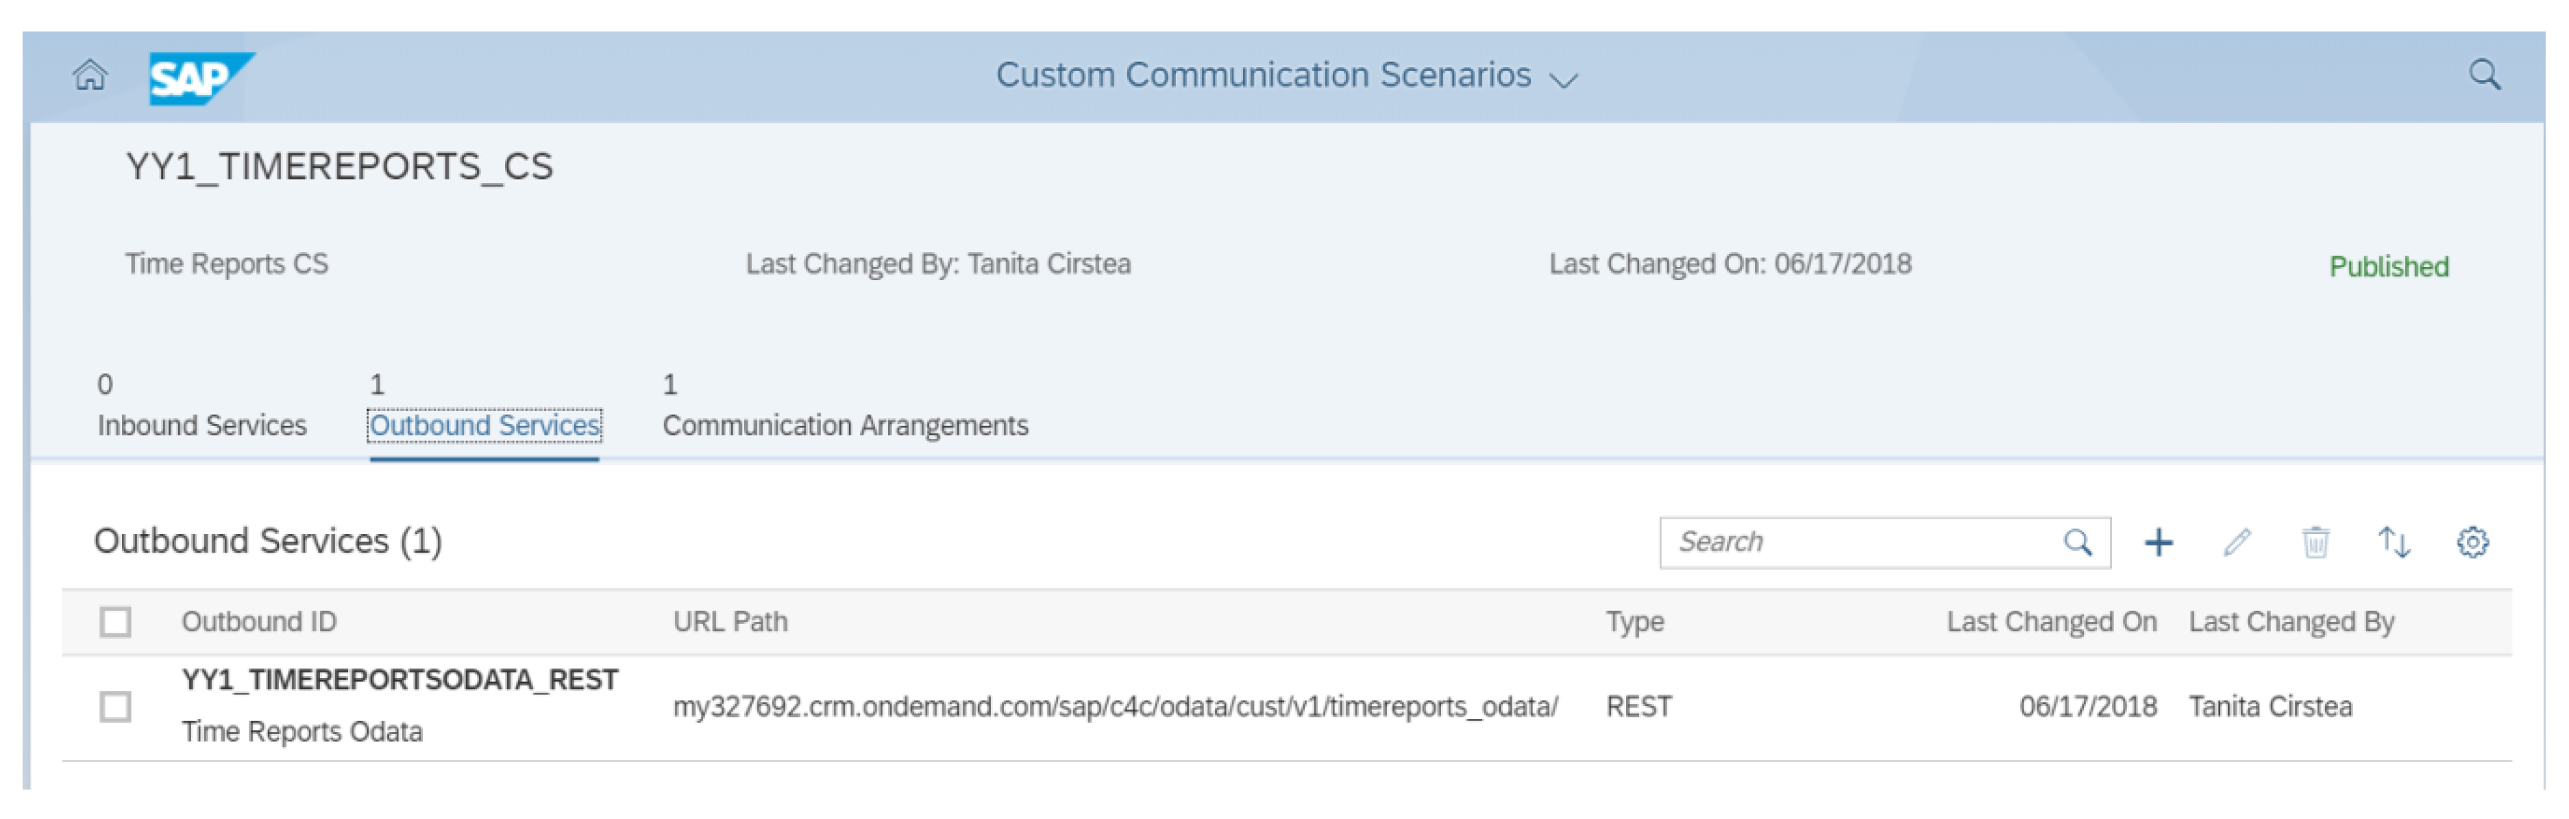Delete selection with the trash icon
Viewport: 2569px width, 819px height.
click(2315, 542)
